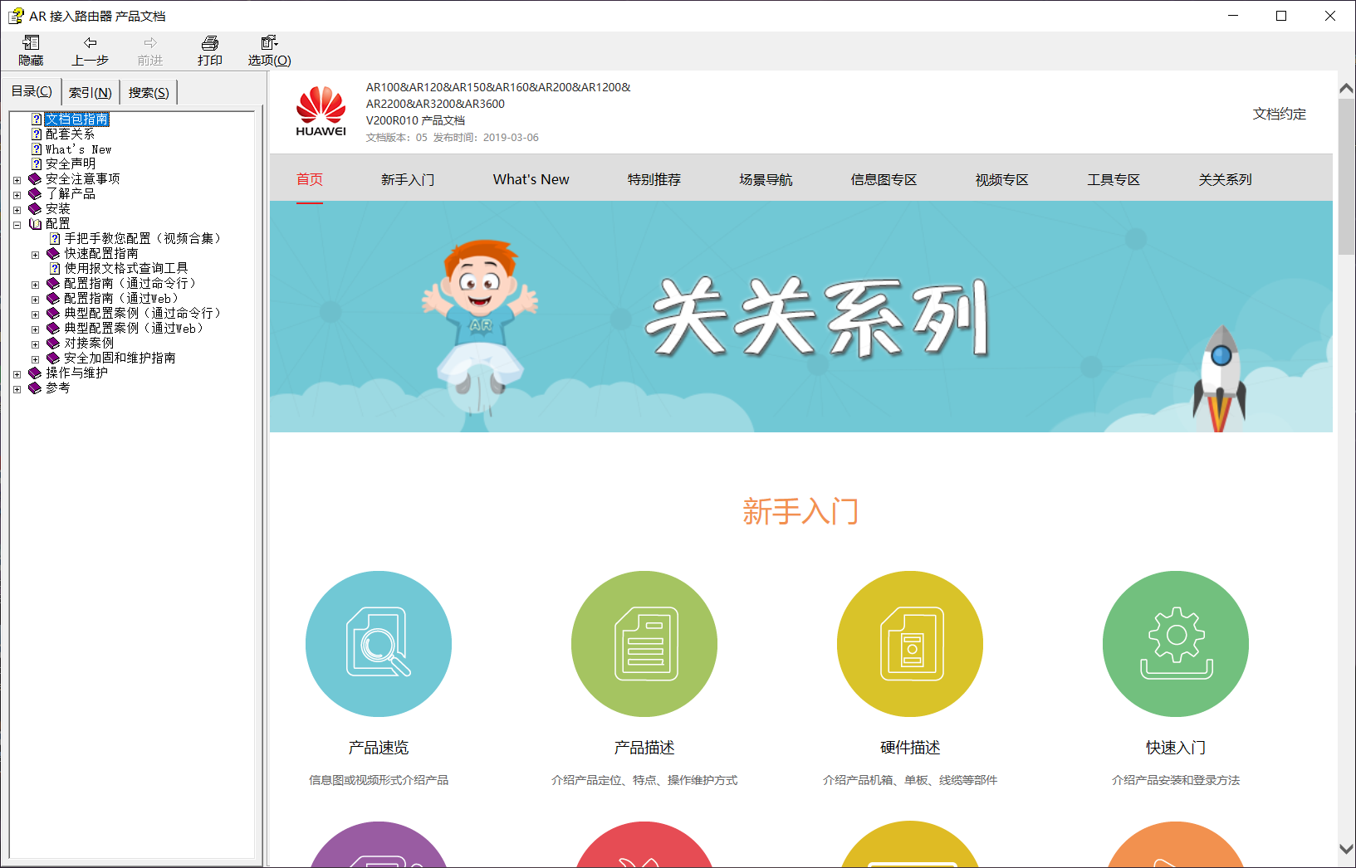This screenshot has height=868, width=1356.
Task: Expand the 快速配置指南 tree node
Action: point(35,255)
